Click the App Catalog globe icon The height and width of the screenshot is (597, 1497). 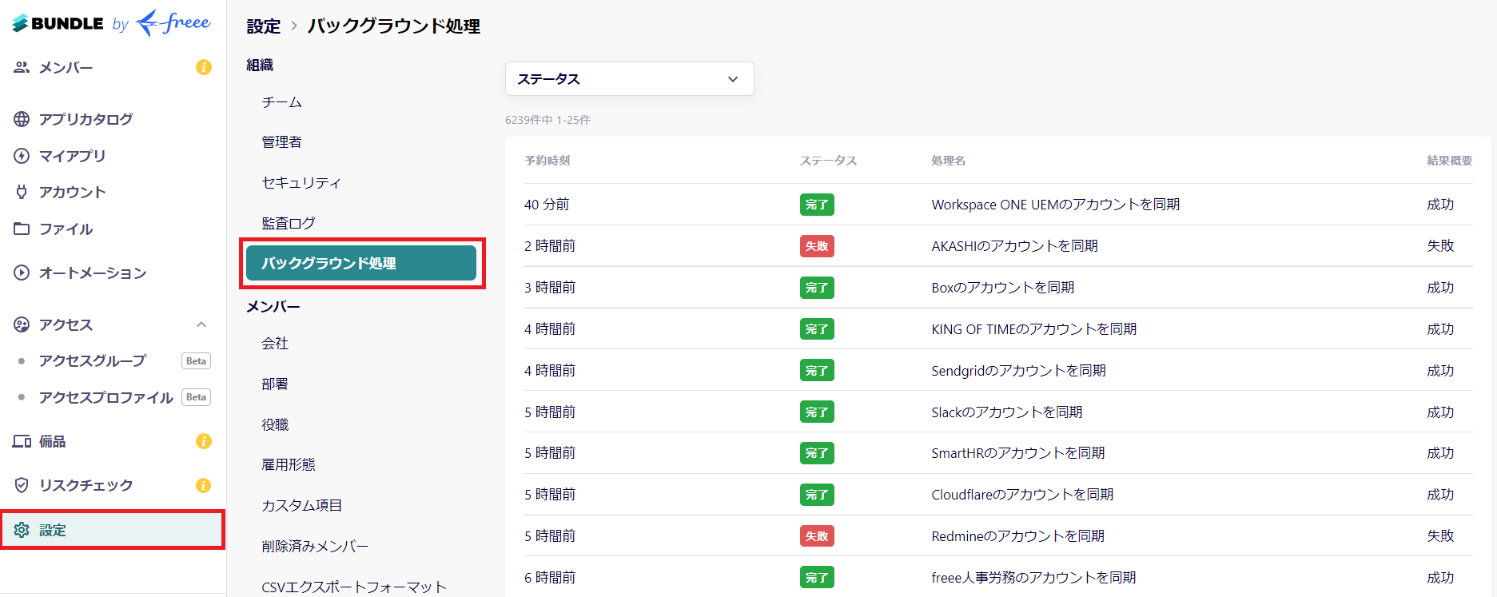(x=22, y=119)
